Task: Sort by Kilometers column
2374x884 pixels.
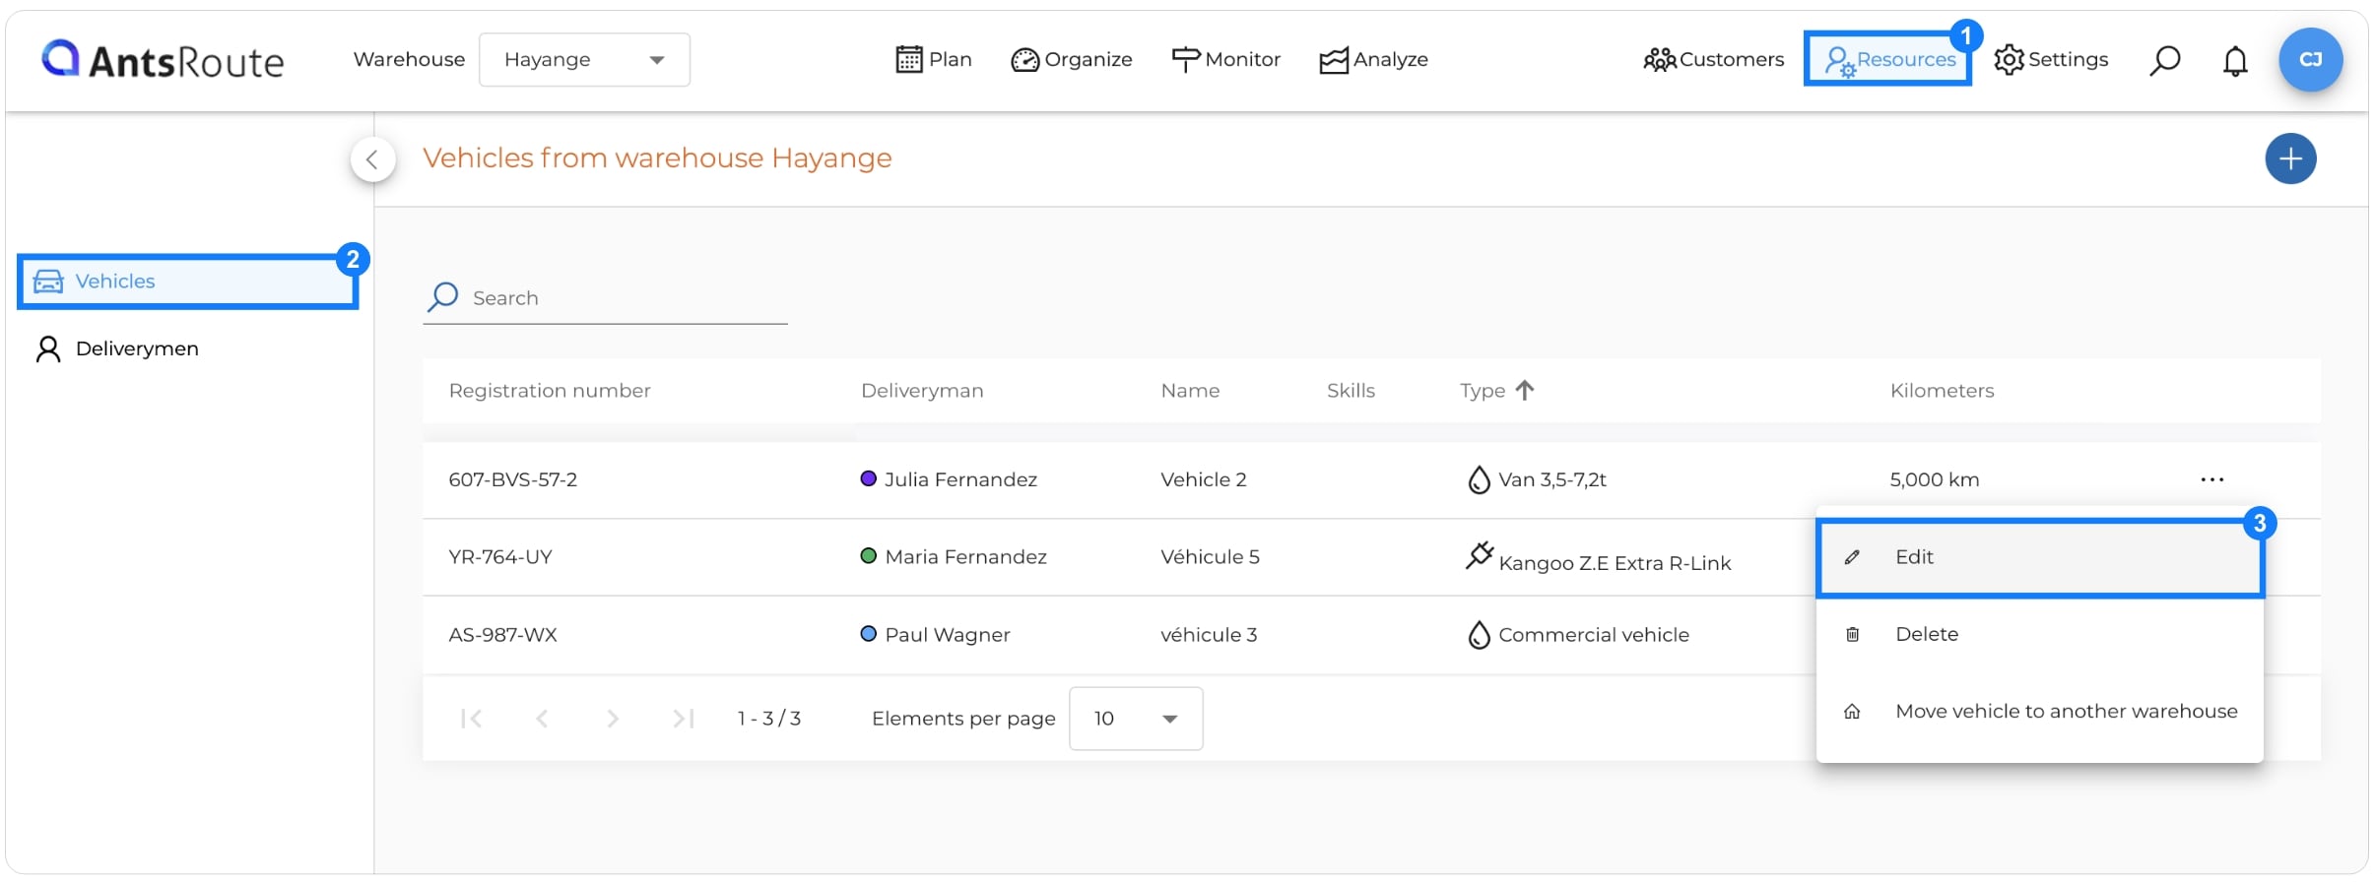Action: pos(1942,391)
